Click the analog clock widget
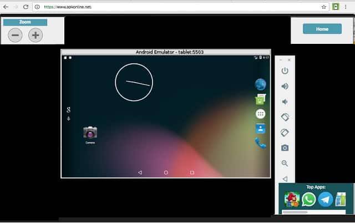This screenshot has width=355, height=223. [134, 82]
